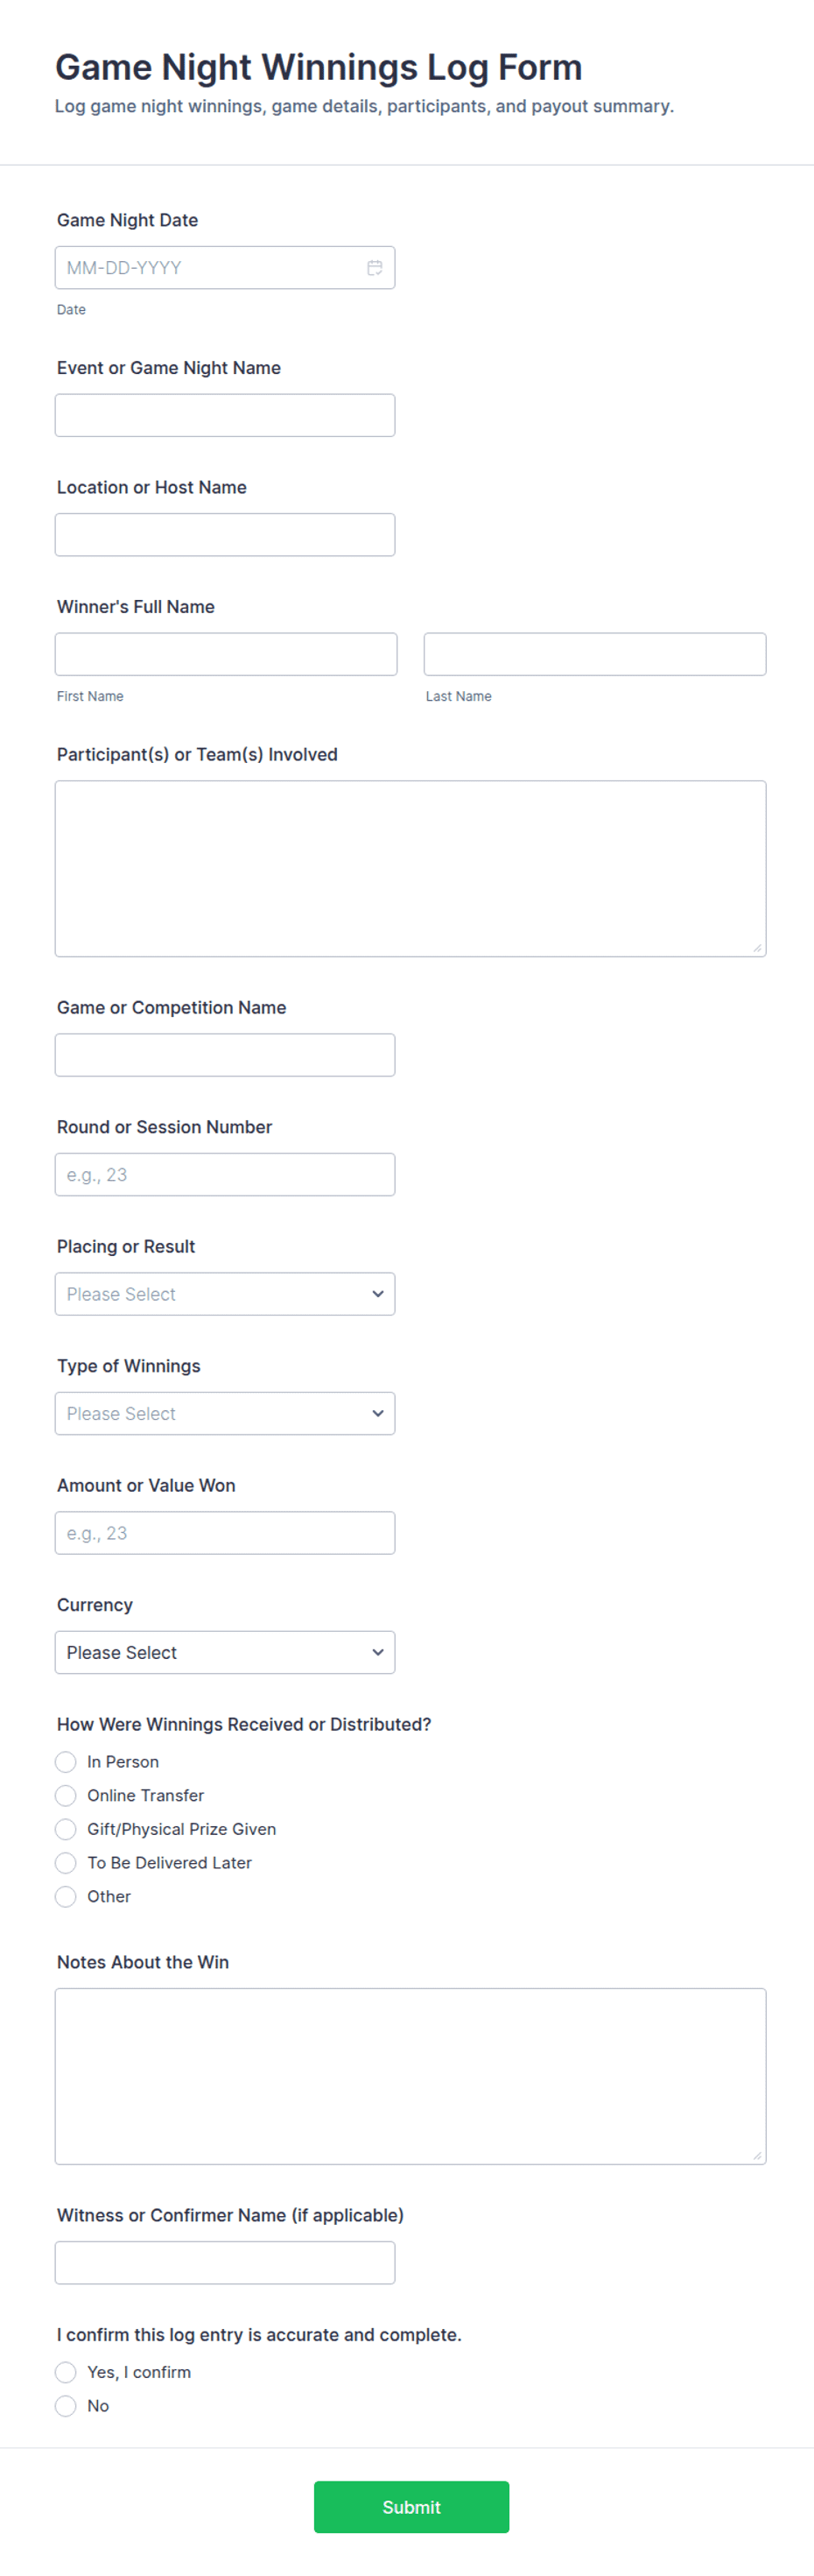
Task: Click the Game Night Date field
Action: [x=210, y=268]
